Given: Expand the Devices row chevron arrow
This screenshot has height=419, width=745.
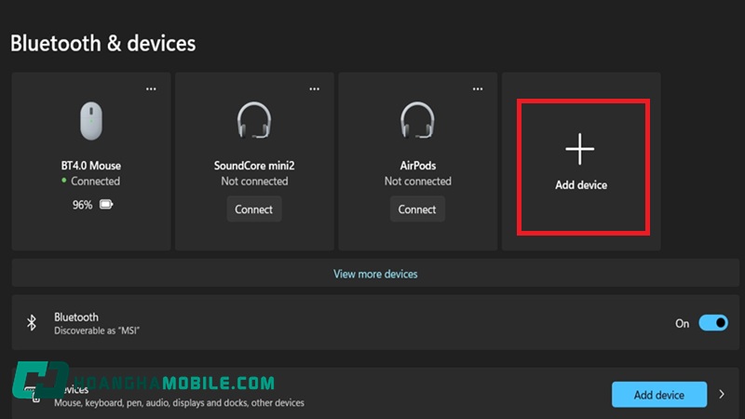Looking at the screenshot, I should [x=722, y=395].
